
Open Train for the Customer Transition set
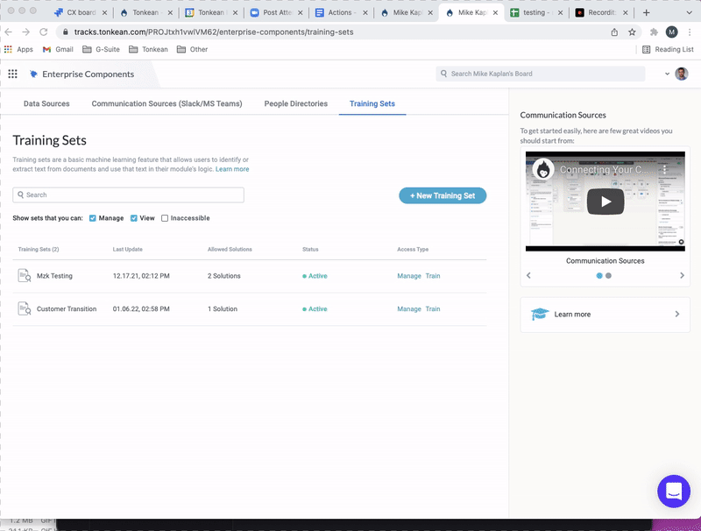pyautogui.click(x=432, y=308)
